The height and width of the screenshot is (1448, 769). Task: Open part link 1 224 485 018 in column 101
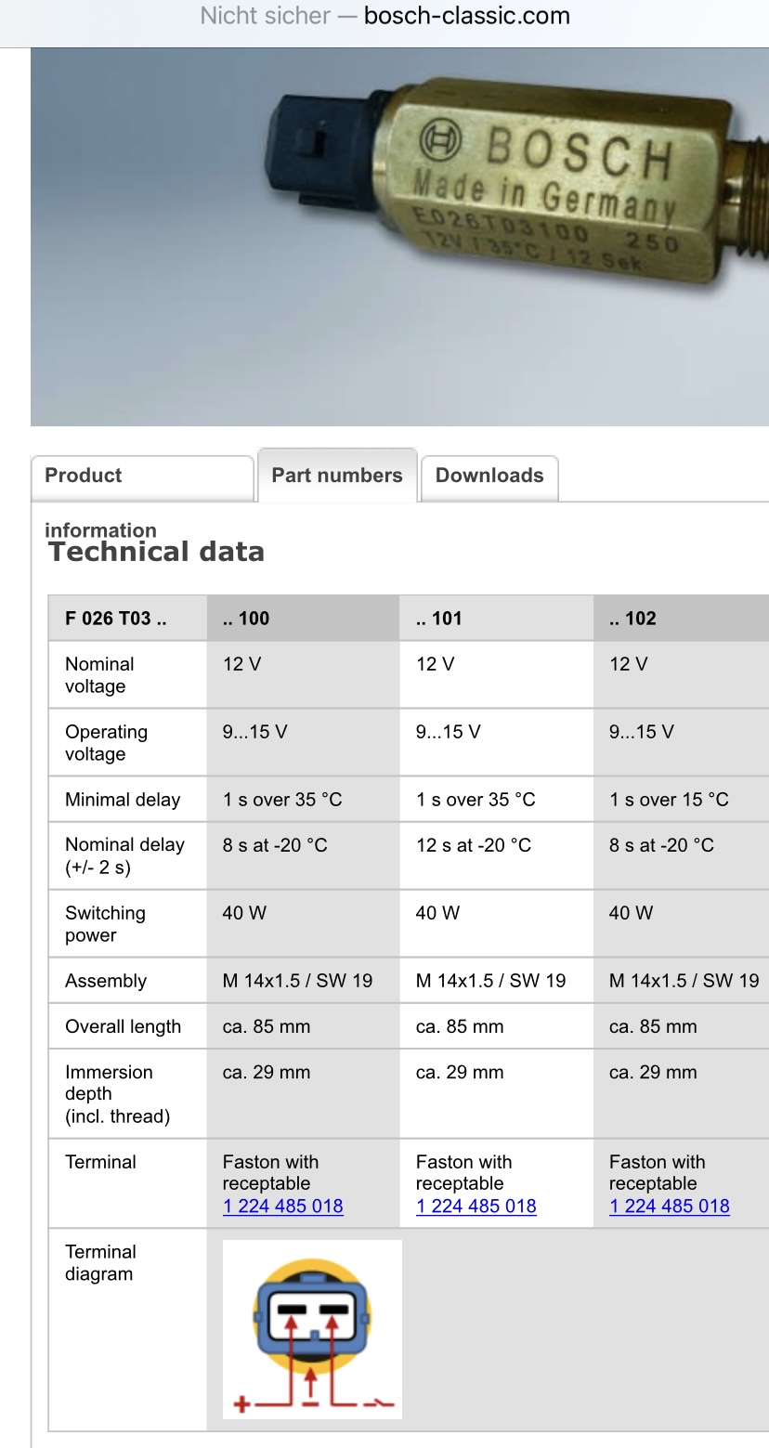[x=476, y=1206]
